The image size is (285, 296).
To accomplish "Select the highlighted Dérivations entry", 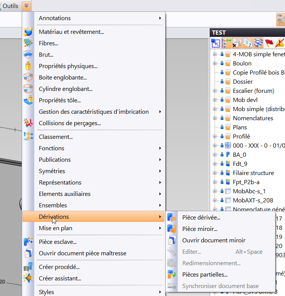I will [x=93, y=216].
